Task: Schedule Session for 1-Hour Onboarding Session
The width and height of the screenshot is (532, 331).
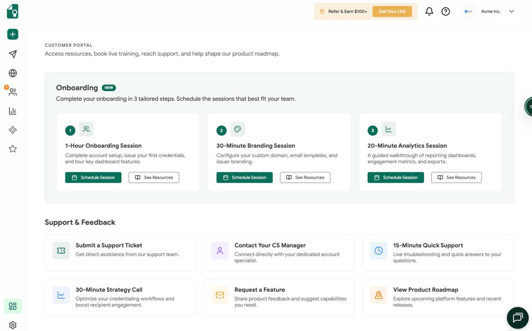Action: [x=93, y=178]
